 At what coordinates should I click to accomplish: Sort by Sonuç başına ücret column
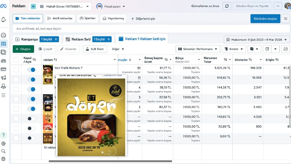[166, 60]
